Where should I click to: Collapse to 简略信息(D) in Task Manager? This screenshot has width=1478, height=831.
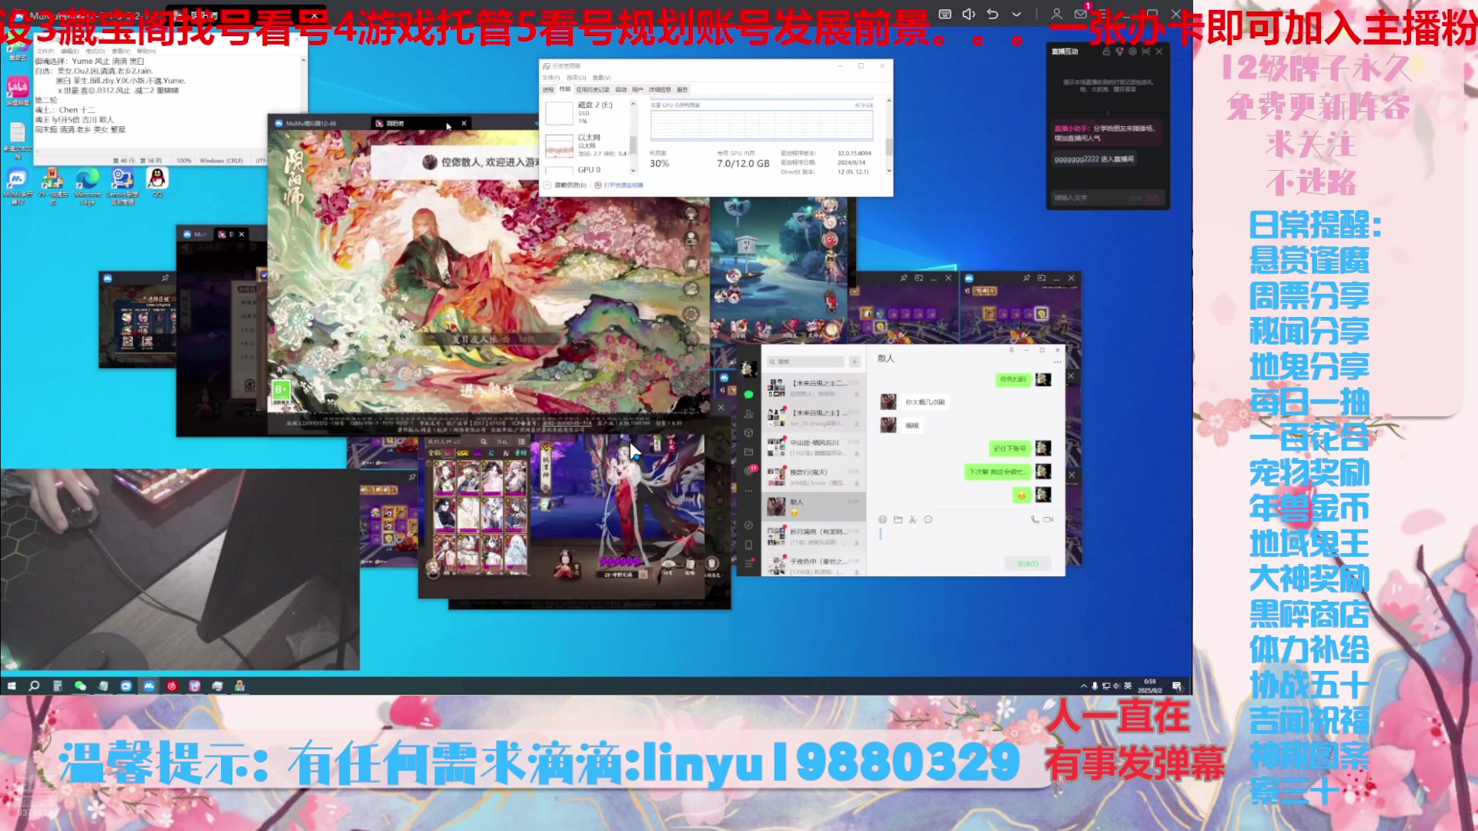pyautogui.click(x=566, y=185)
